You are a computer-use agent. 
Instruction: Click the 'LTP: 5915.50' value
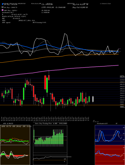point(48,7)
